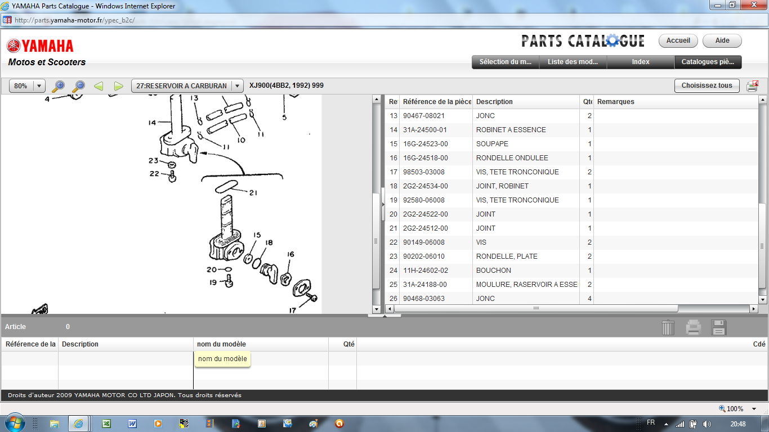The height and width of the screenshot is (432, 769).
Task: Click the Description column header in parts table
Action: [x=526, y=102]
